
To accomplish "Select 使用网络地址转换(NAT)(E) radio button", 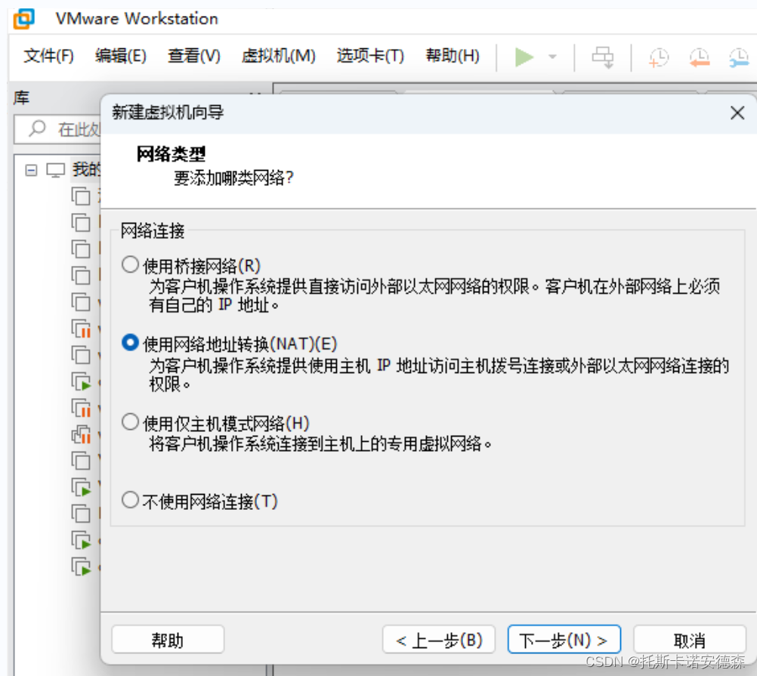I will coord(131,343).
